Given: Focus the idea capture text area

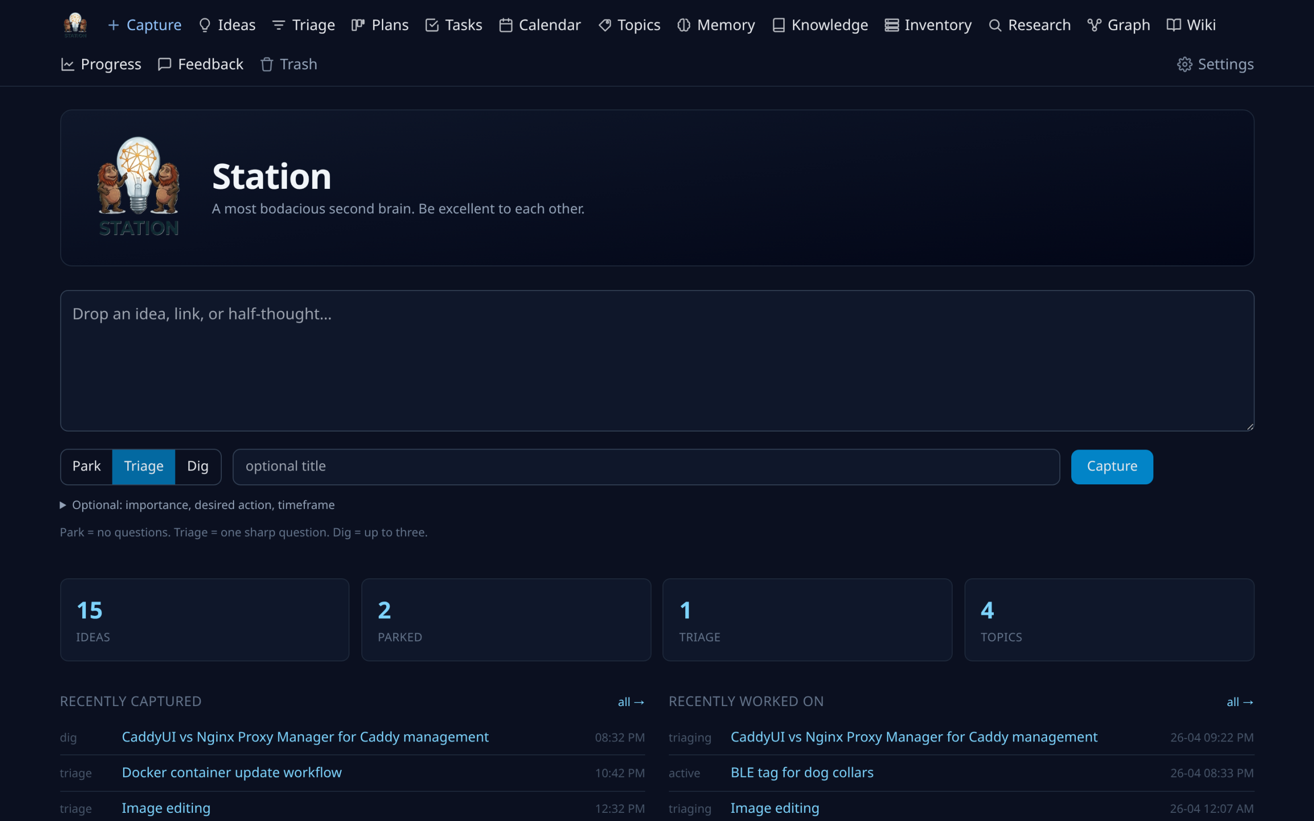Looking at the screenshot, I should (657, 361).
